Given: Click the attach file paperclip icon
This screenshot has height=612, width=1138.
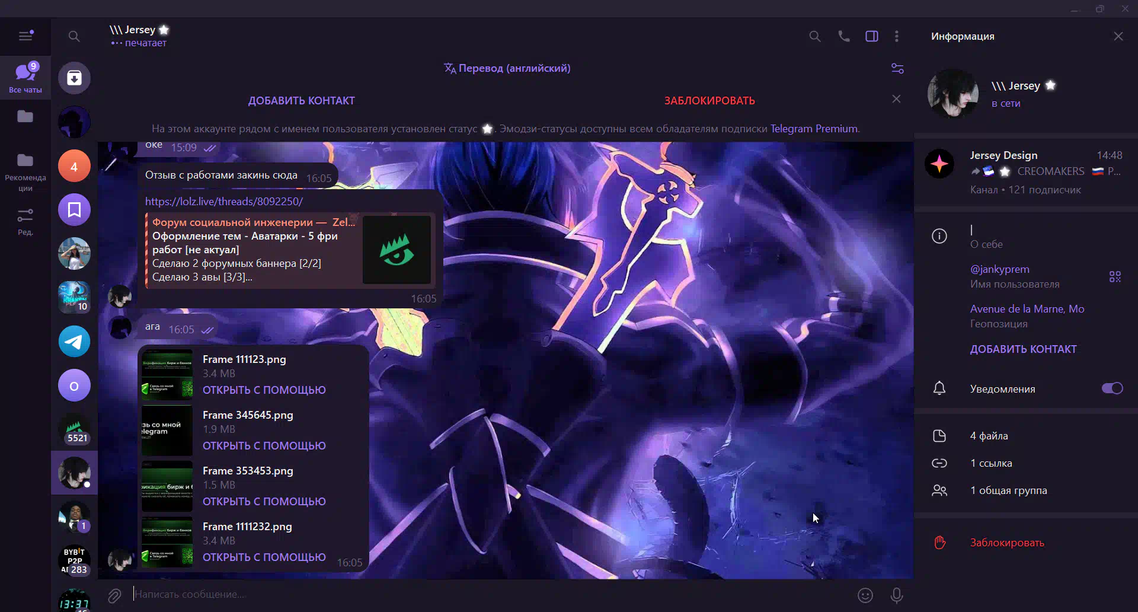Looking at the screenshot, I should click(114, 595).
